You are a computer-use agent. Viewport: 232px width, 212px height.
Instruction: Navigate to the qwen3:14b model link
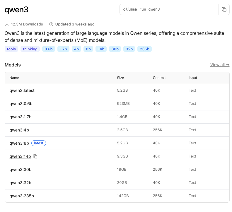[20, 156]
